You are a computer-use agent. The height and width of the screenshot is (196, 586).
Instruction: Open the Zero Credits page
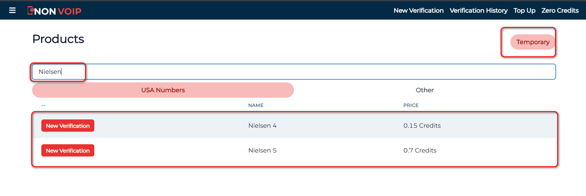pyautogui.click(x=560, y=10)
